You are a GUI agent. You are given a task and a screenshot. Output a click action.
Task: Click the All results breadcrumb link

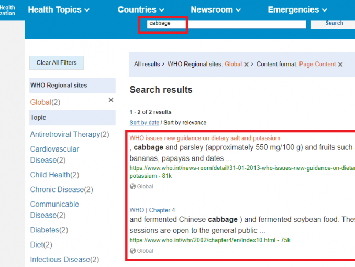tap(147, 64)
